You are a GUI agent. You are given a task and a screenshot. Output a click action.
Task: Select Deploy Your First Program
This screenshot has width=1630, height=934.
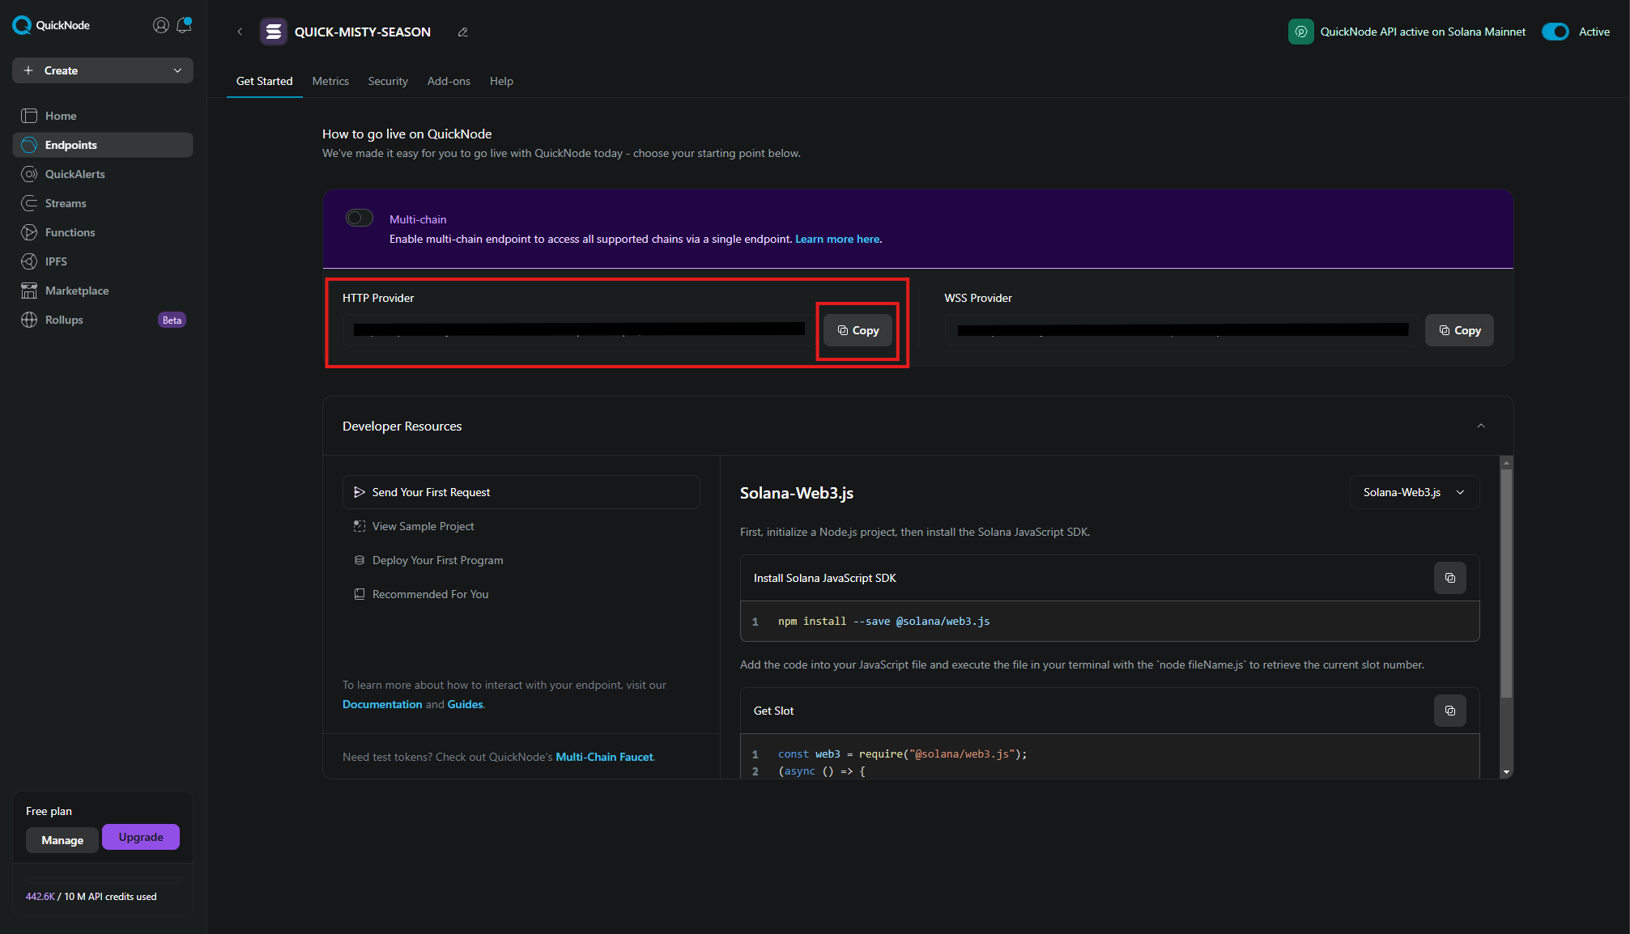521,560
